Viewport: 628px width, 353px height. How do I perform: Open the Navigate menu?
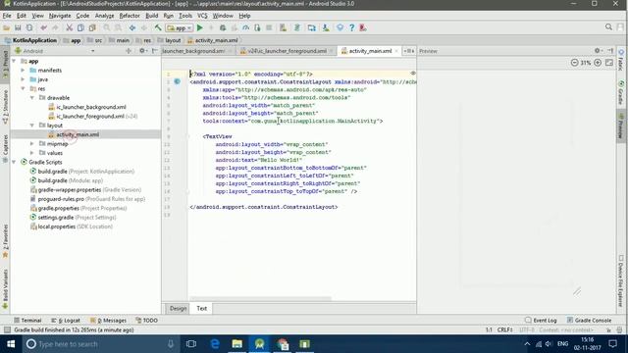(x=60, y=16)
